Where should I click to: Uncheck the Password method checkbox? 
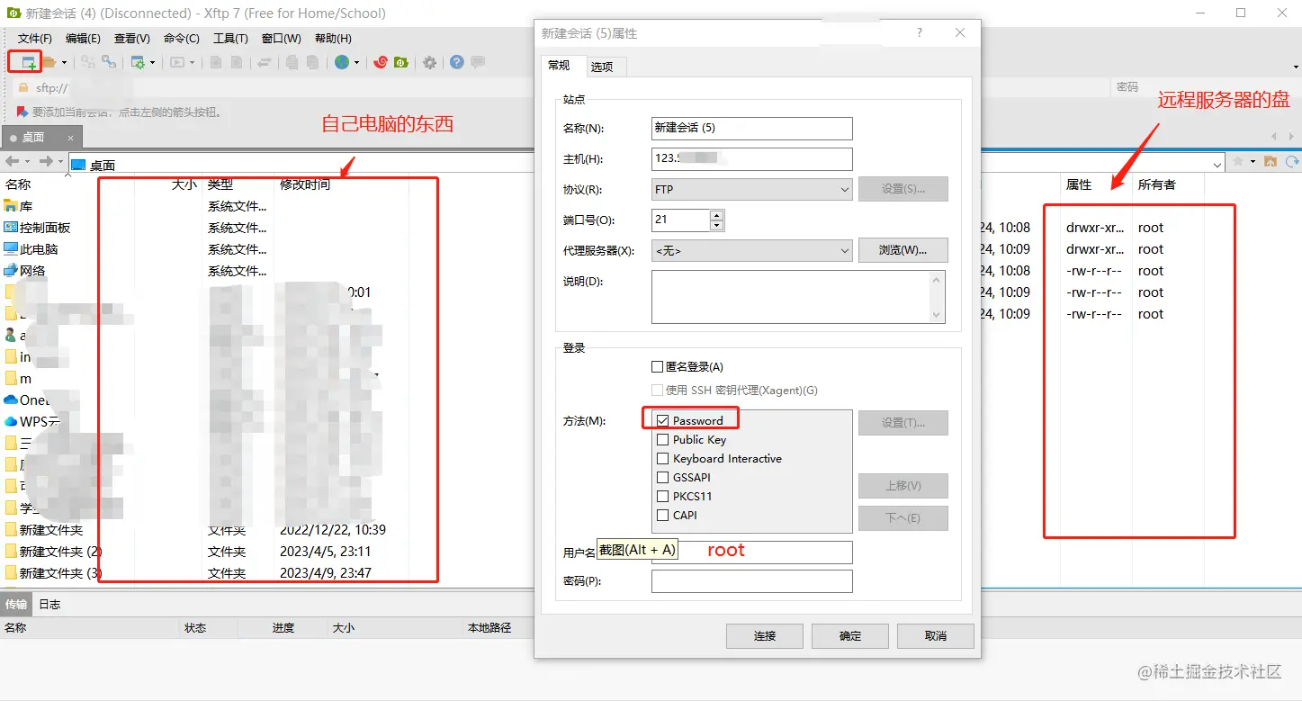click(x=663, y=420)
